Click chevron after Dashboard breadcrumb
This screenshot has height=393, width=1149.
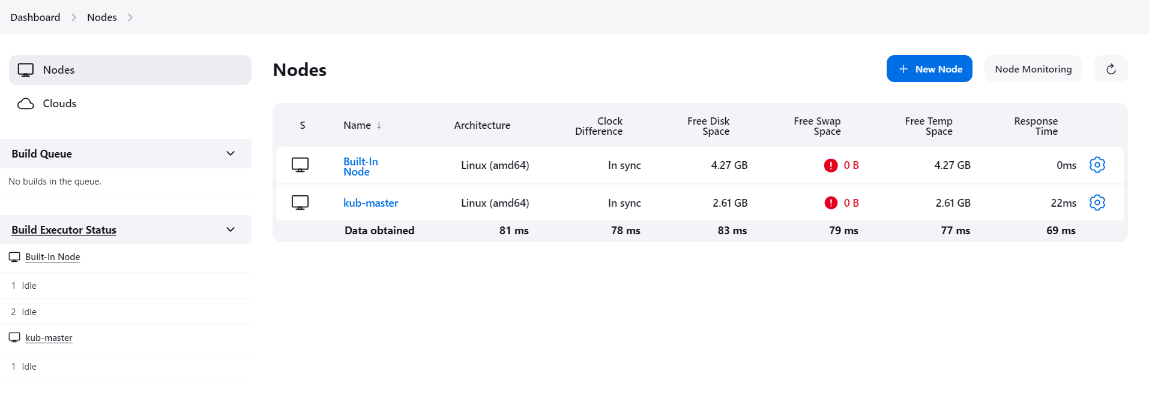point(74,17)
